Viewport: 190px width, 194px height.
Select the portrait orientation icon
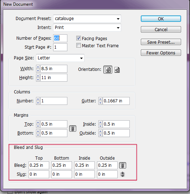(108, 70)
